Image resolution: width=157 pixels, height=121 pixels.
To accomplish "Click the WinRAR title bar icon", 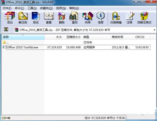I will click(3, 2).
